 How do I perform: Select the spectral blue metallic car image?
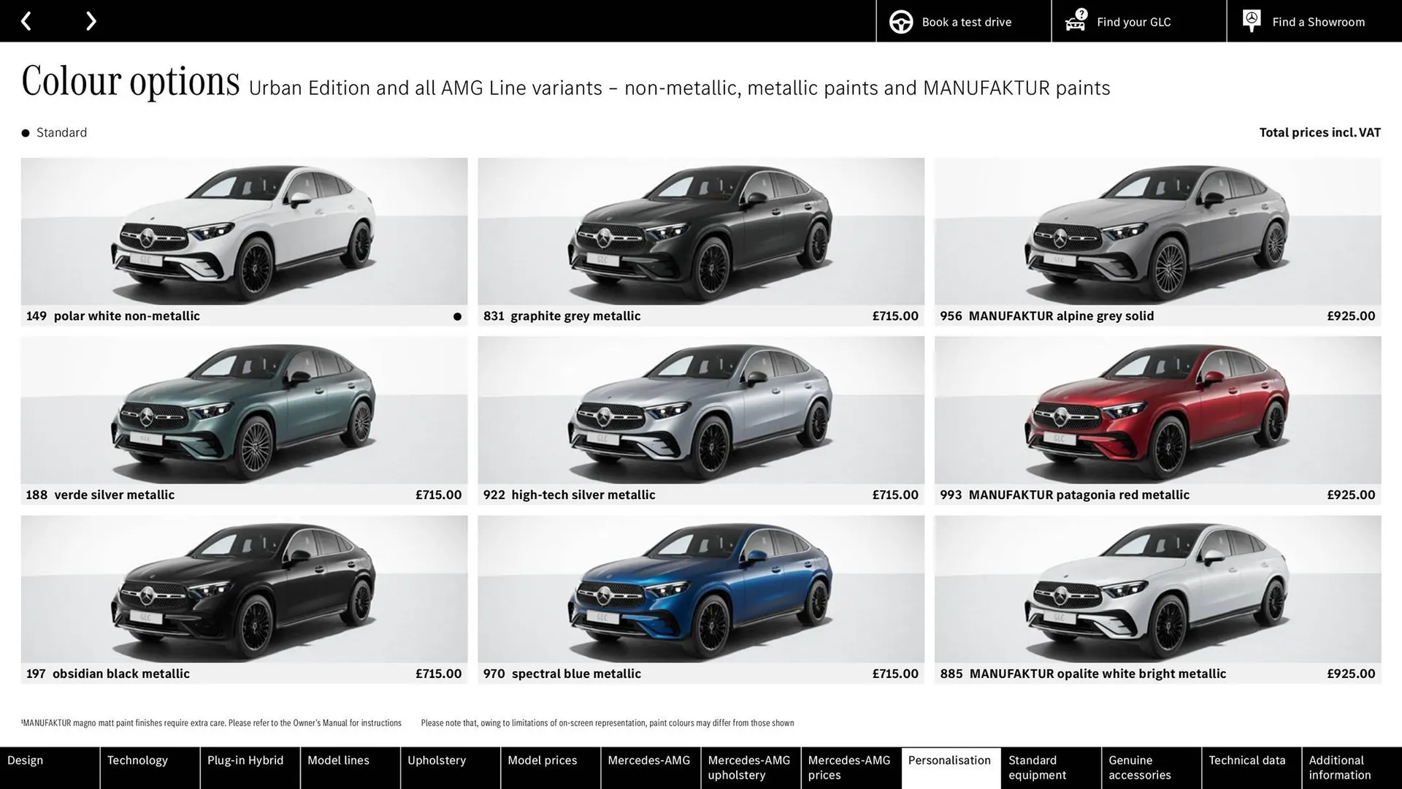(x=700, y=588)
